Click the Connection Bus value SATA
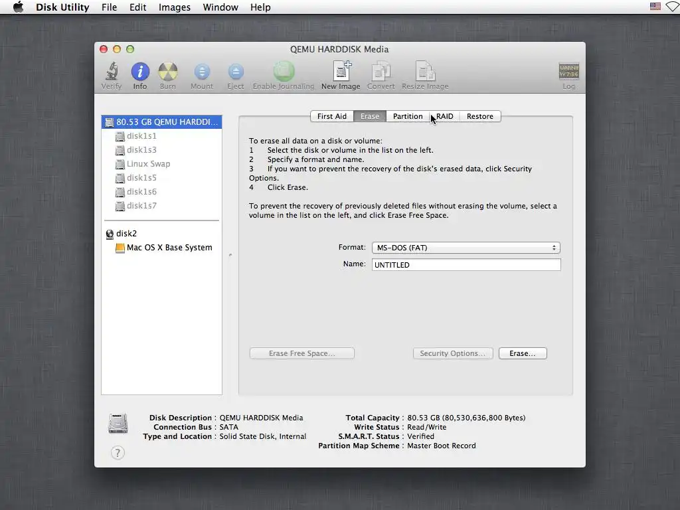The image size is (680, 510). tap(229, 427)
